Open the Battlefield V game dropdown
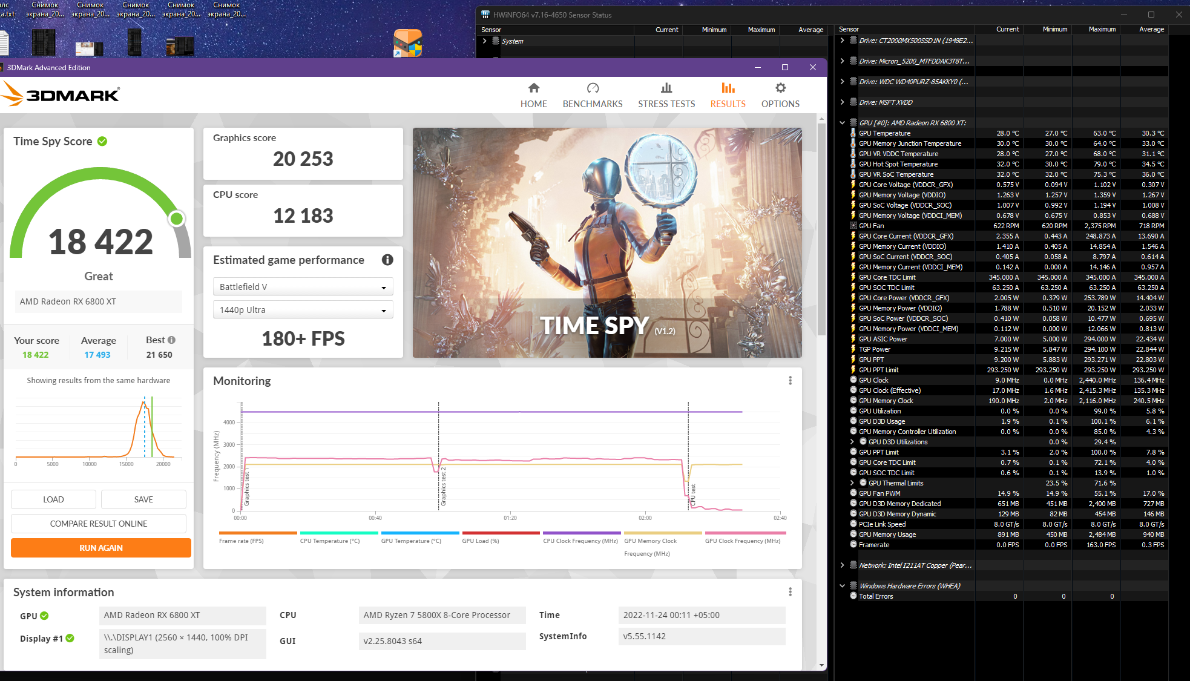The width and height of the screenshot is (1190, 681). 303,287
